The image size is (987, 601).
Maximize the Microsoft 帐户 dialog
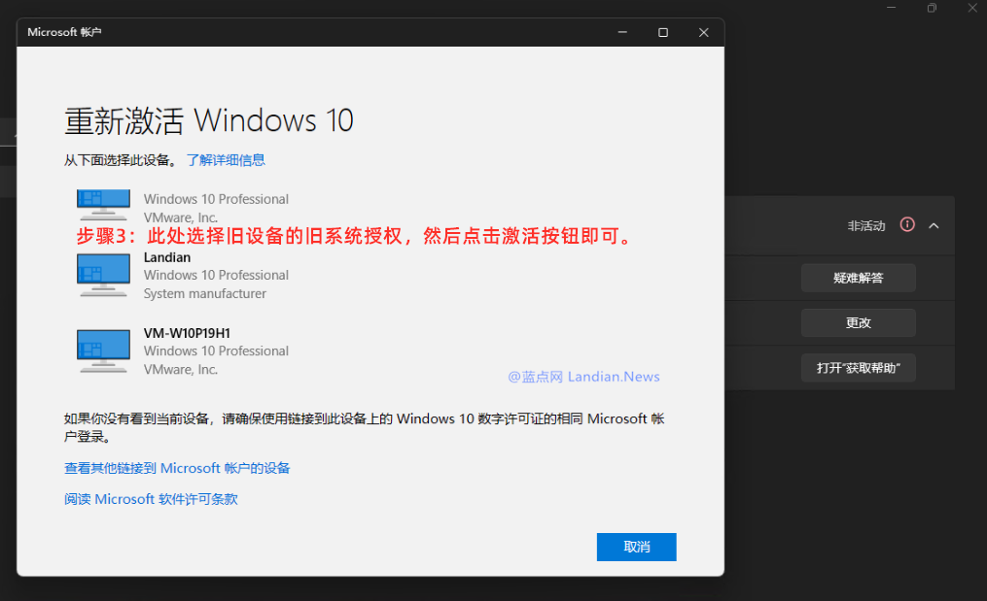tap(663, 33)
